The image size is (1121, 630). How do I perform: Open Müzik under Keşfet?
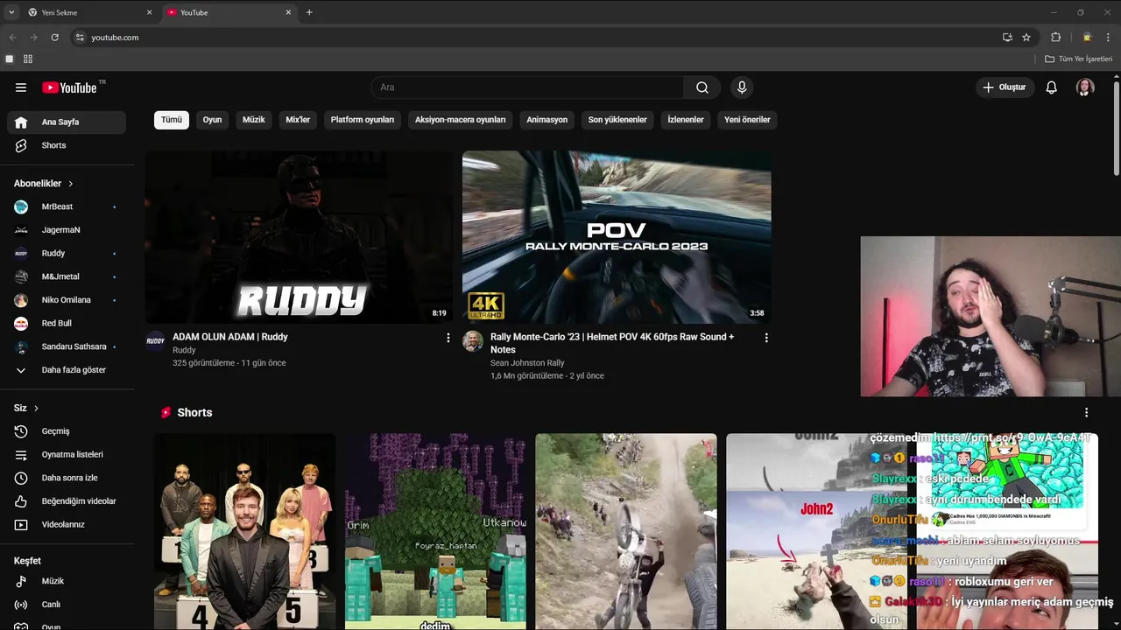point(67,581)
